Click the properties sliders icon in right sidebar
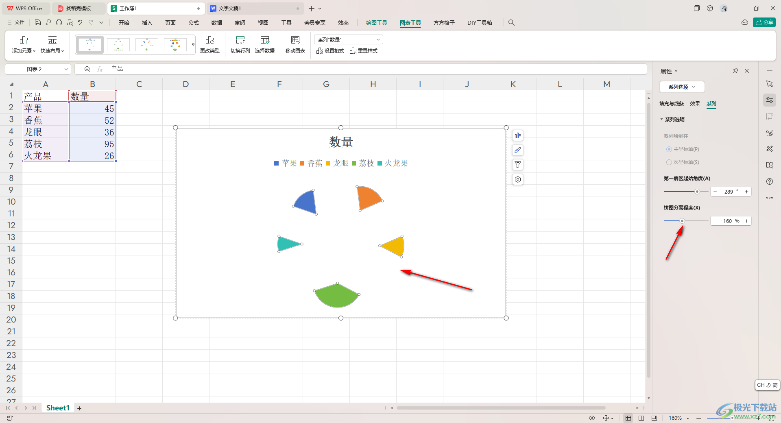The width and height of the screenshot is (781, 423). pyautogui.click(x=770, y=100)
